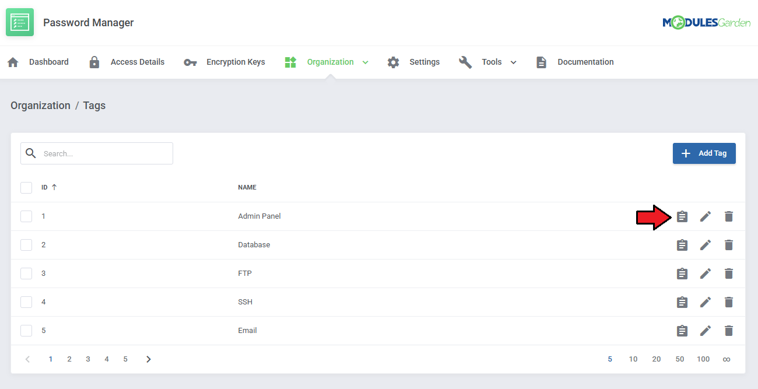The image size is (758, 389).
Task: Click the ModulesGarden logo
Action: pos(706,23)
